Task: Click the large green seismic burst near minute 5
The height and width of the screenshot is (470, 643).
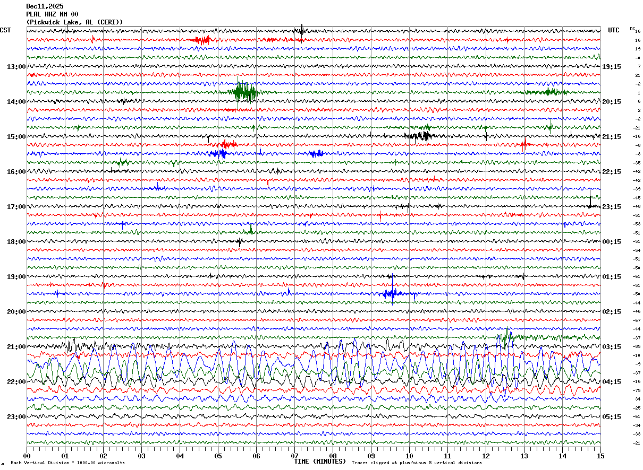Action: [244, 92]
